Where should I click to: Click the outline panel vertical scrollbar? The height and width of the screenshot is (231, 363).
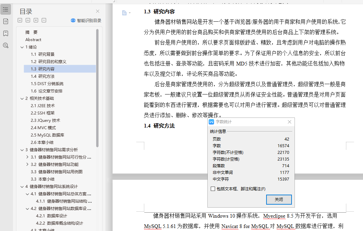(98, 88)
